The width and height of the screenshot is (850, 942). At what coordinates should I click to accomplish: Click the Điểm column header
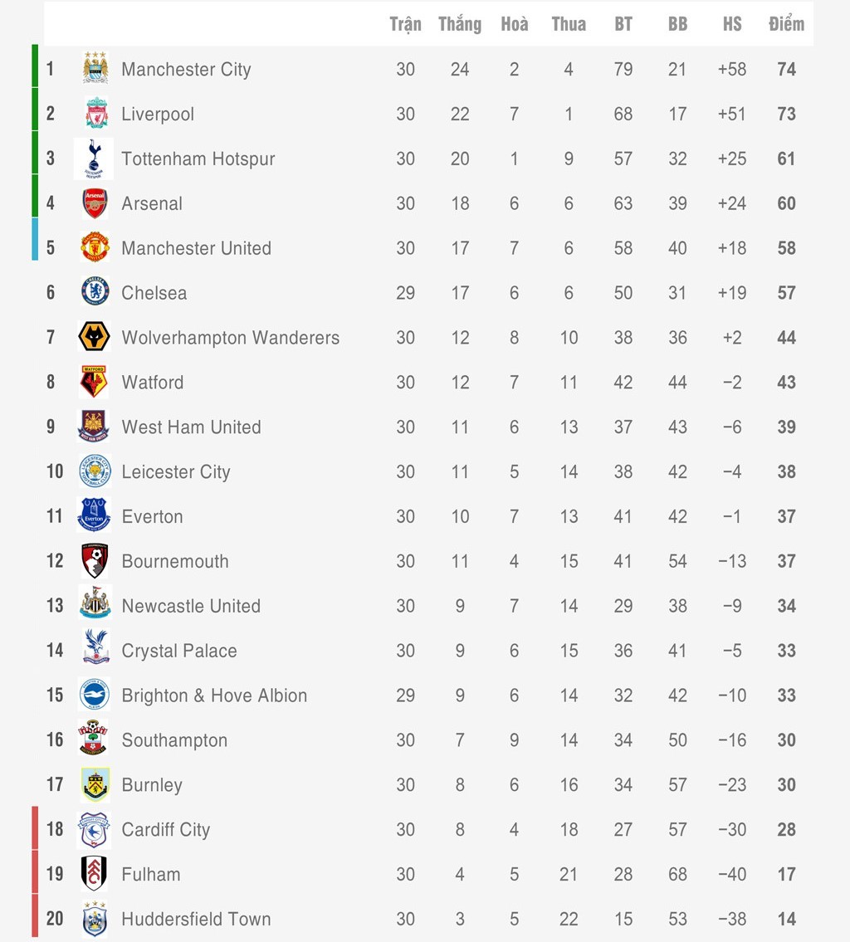pyautogui.click(x=786, y=24)
